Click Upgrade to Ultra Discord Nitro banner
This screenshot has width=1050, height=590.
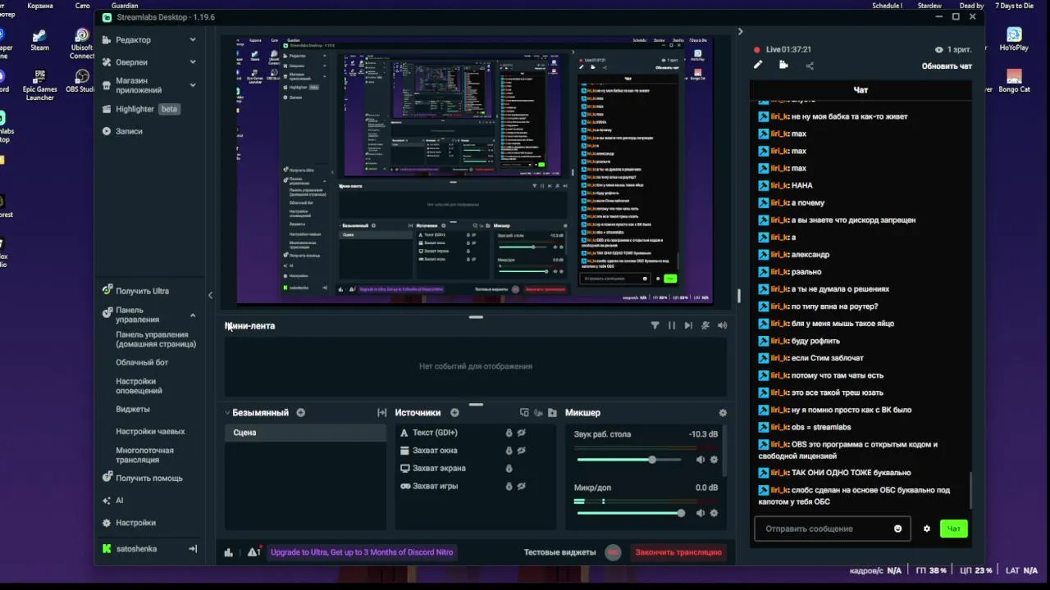362,552
